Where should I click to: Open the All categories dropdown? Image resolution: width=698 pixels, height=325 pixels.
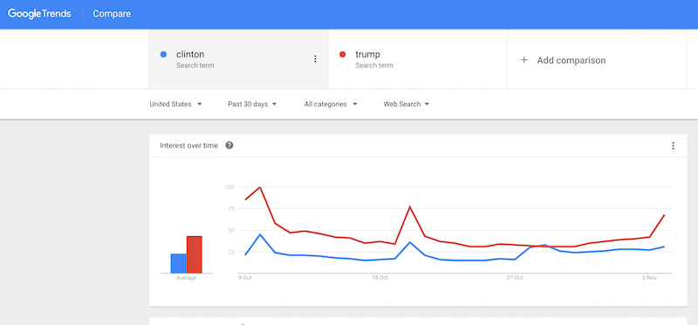click(x=331, y=104)
